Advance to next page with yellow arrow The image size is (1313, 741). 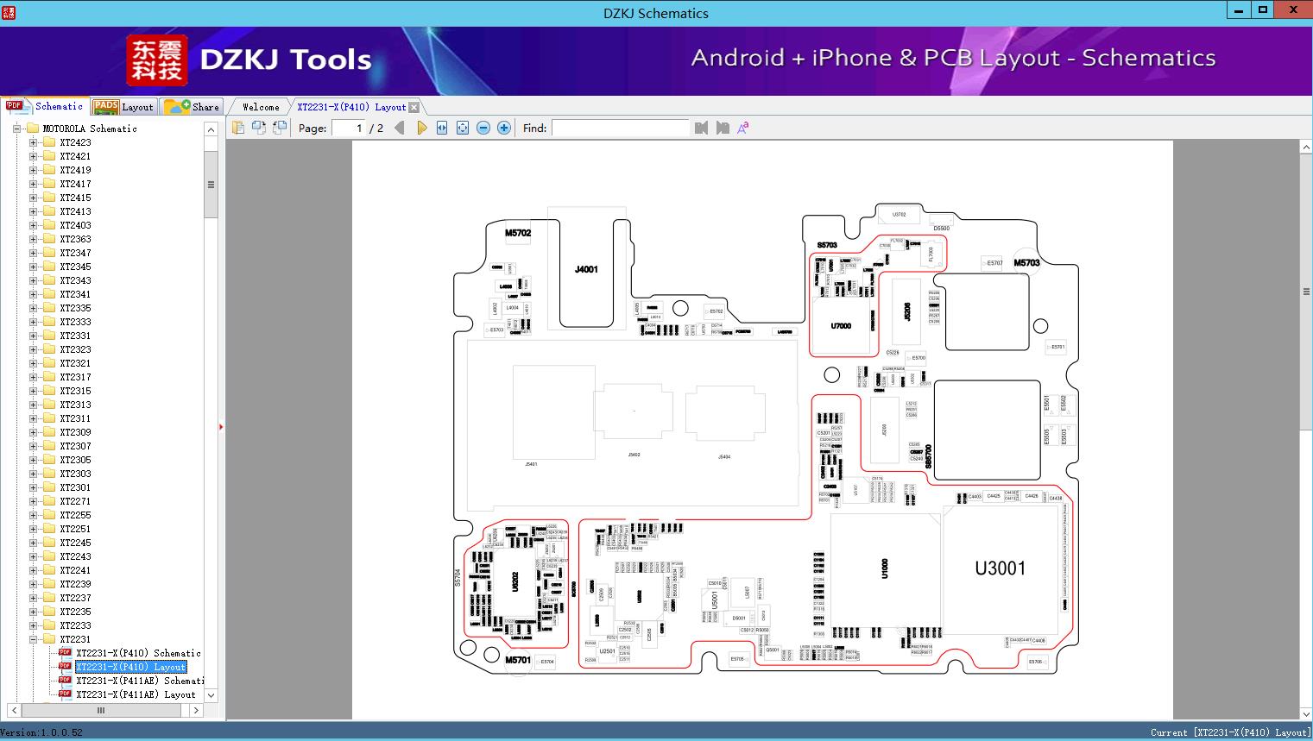[x=422, y=127]
